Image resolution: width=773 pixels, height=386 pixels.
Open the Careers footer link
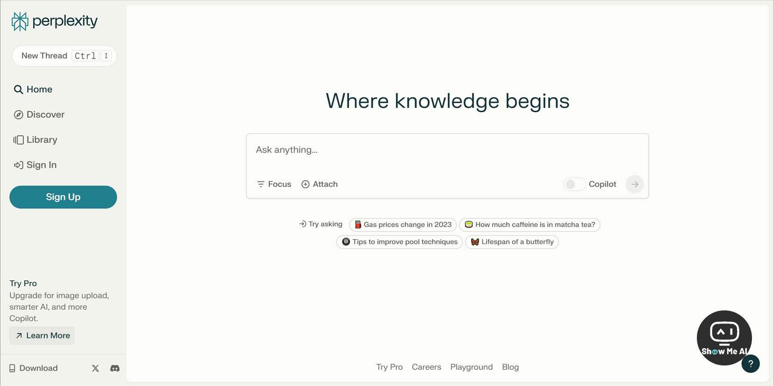tap(426, 367)
